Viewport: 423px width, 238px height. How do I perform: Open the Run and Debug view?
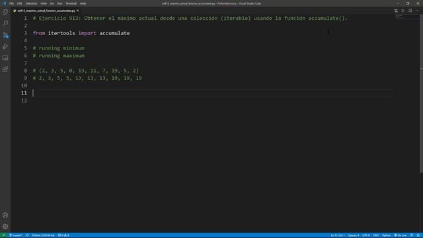(x=5, y=46)
